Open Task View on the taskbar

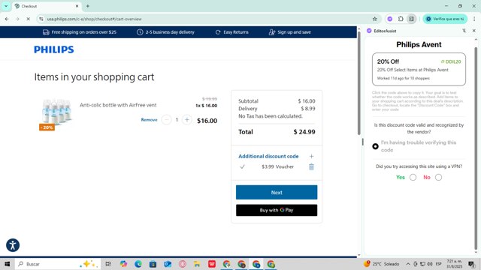[108, 264]
